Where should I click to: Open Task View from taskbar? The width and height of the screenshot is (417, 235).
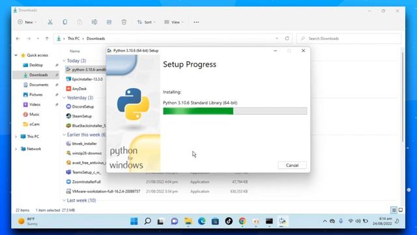pyautogui.click(x=160, y=221)
